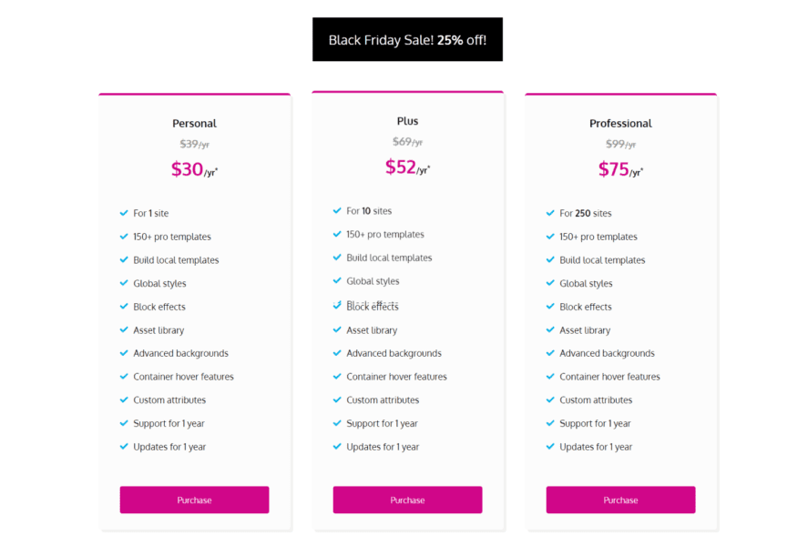Click the Black Friday Sale banner
This screenshot has height=546, width=808.
click(407, 40)
